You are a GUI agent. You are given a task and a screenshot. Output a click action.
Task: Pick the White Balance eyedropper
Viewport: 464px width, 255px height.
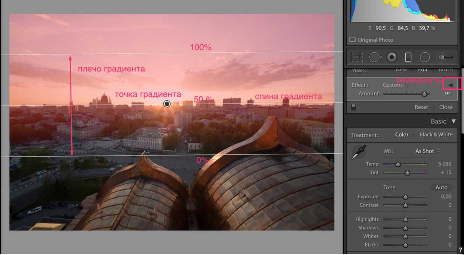coord(358,152)
